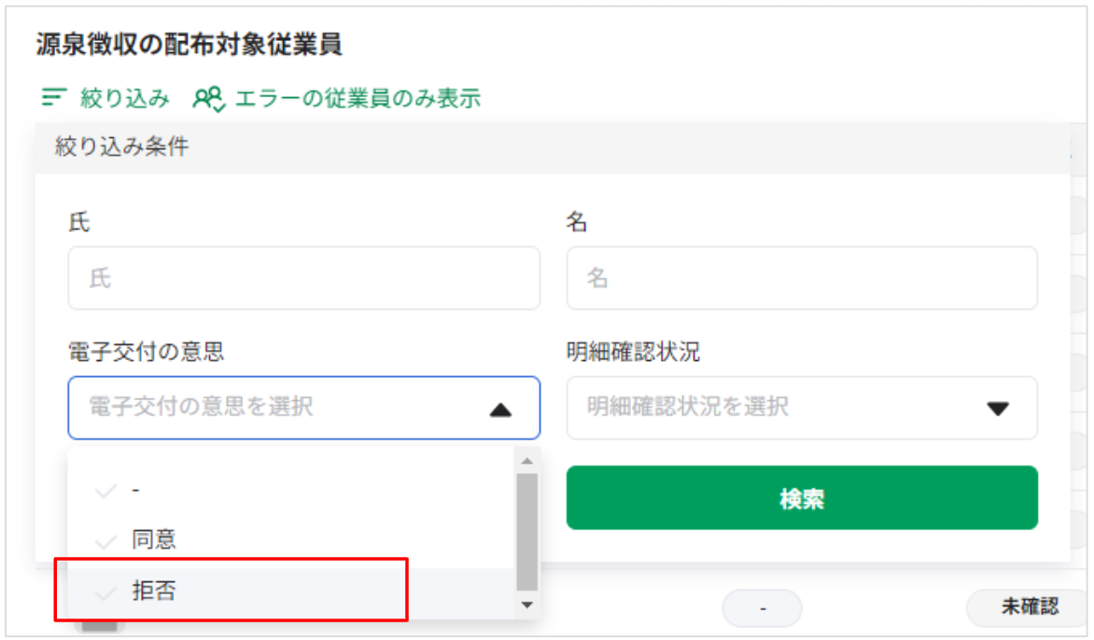This screenshot has width=1094, height=640.
Task: Click the filter lines icon beside 絞り込み
Action: pyautogui.click(x=54, y=97)
